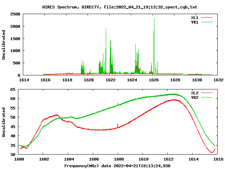The image size is (225, 169).
Task: Click the top plot x-axis label 1632
Action: pyautogui.click(x=218, y=80)
